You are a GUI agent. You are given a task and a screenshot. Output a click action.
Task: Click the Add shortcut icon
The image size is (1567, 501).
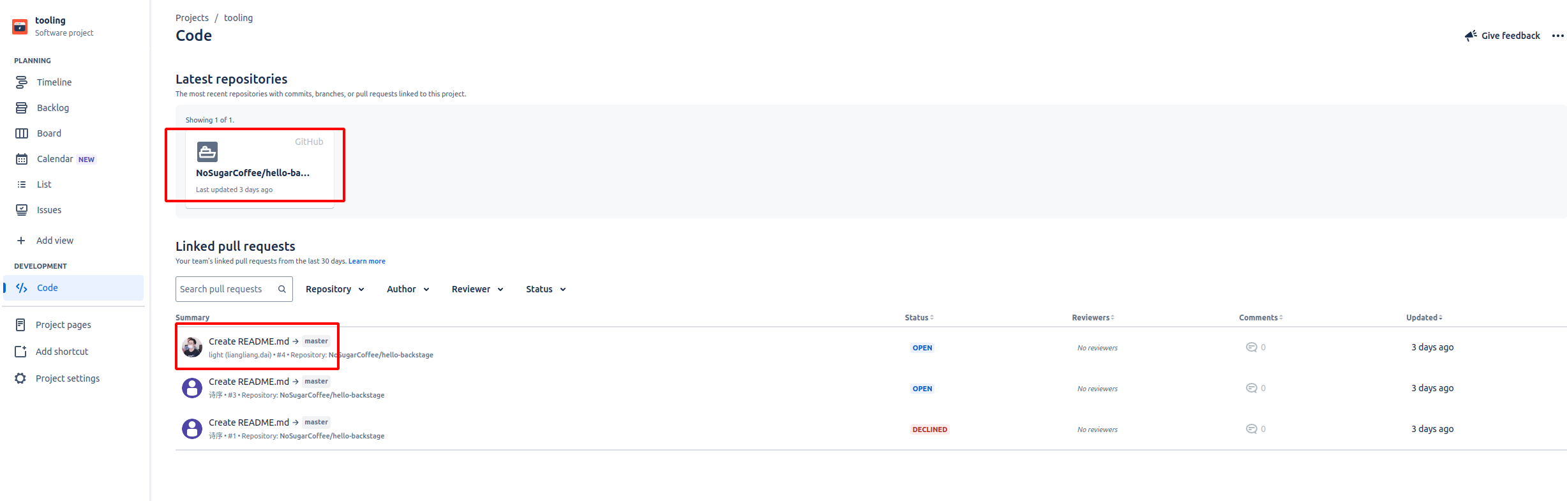click(20, 352)
